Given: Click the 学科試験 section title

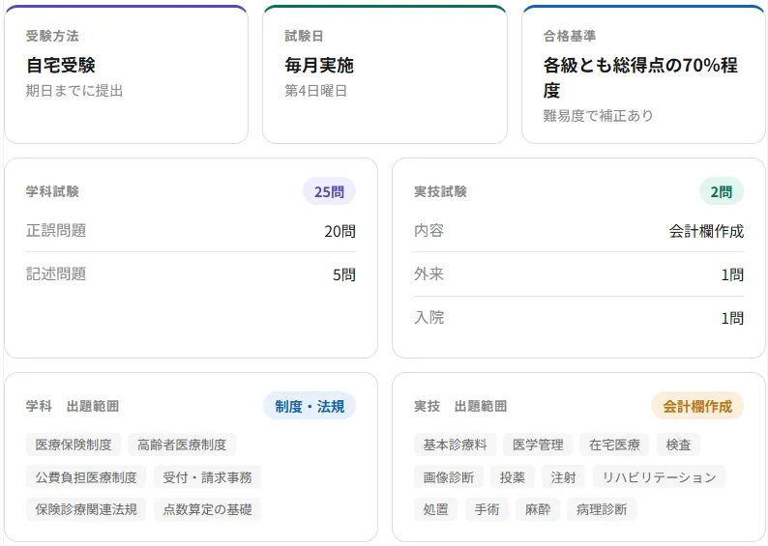Looking at the screenshot, I should coord(52,191).
